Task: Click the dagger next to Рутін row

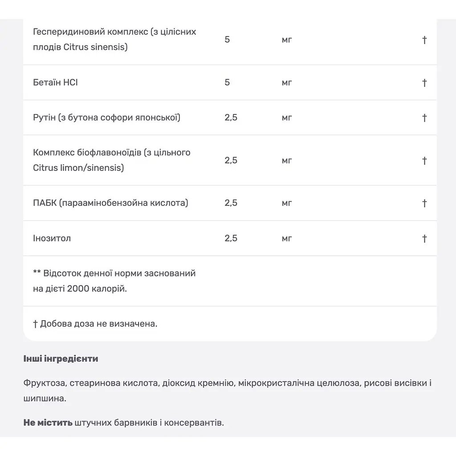Action: (x=424, y=118)
